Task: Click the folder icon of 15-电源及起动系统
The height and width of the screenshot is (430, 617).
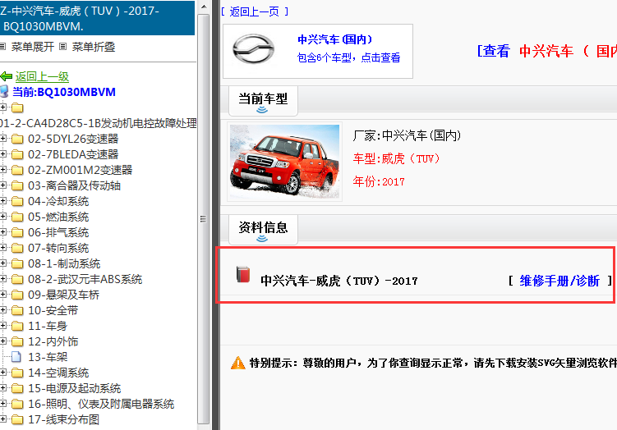Action: click(17, 388)
